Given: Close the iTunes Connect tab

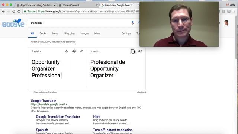Looking at the screenshot, I should click(97, 5).
